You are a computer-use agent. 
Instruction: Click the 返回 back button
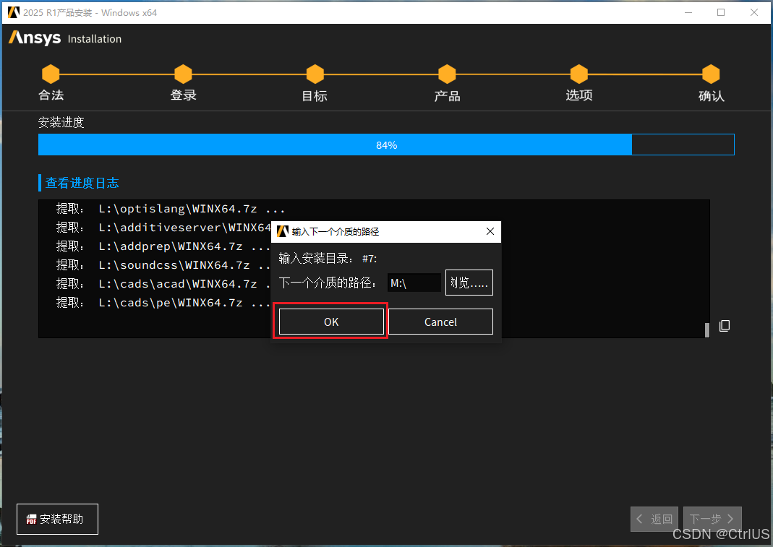tap(654, 519)
